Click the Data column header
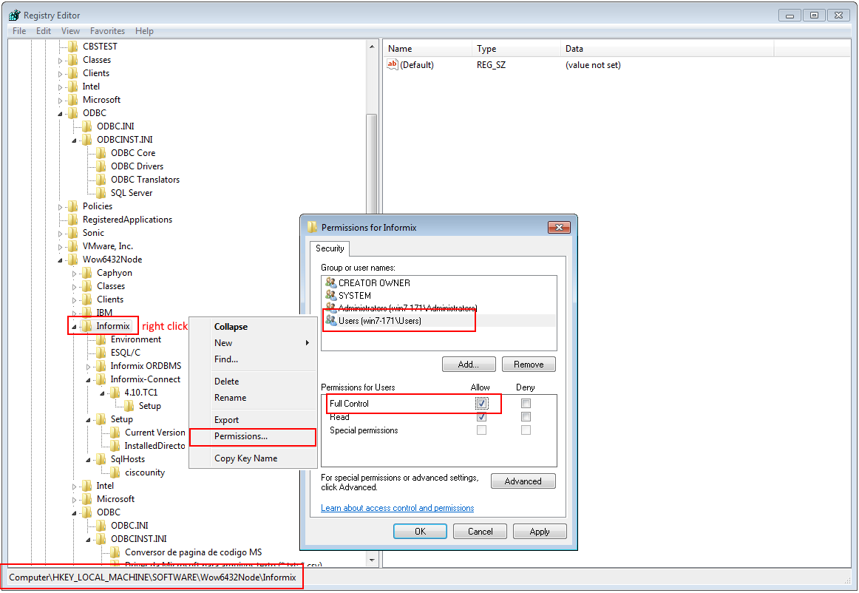Image resolution: width=859 pixels, height=593 pixels. [668, 49]
